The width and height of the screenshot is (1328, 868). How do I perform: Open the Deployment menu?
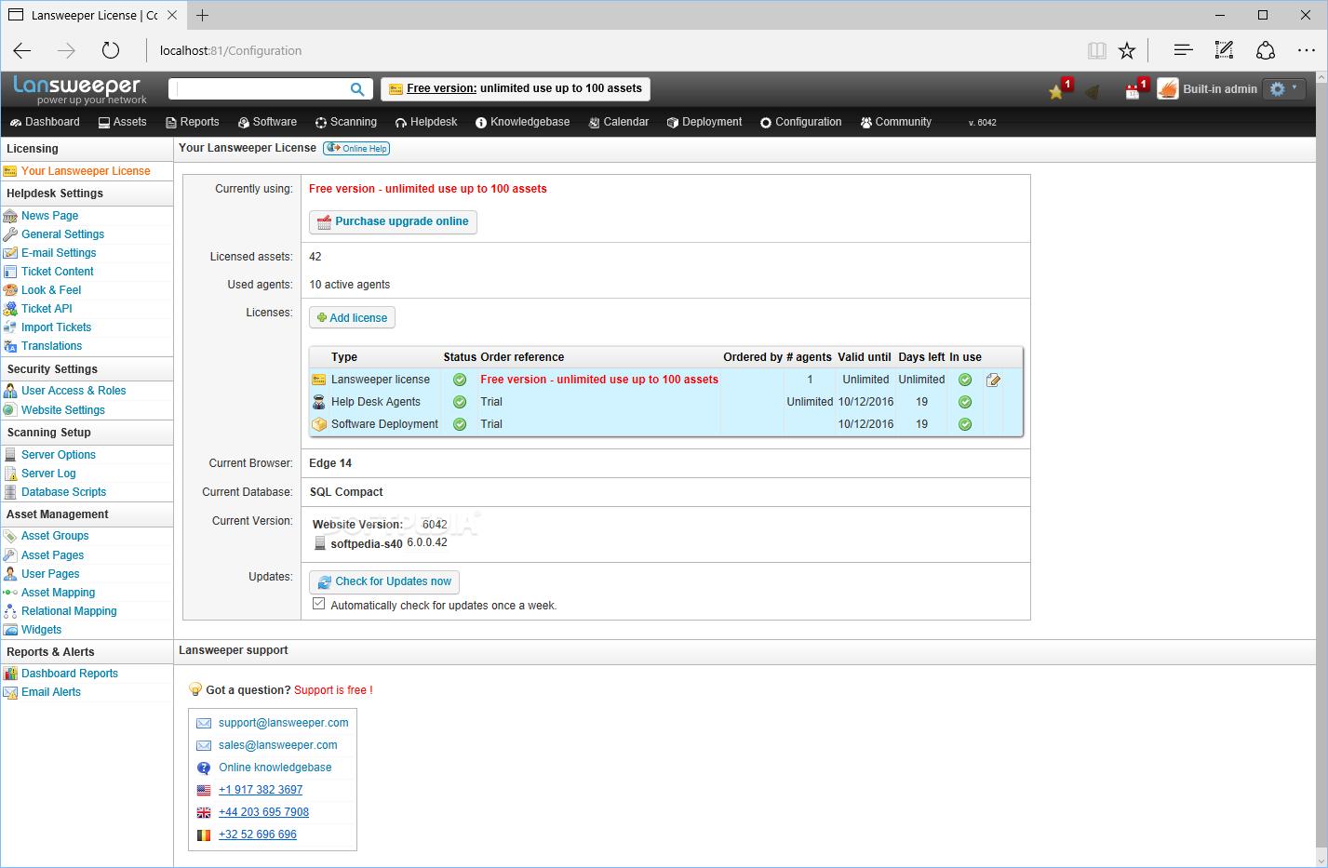(x=704, y=122)
